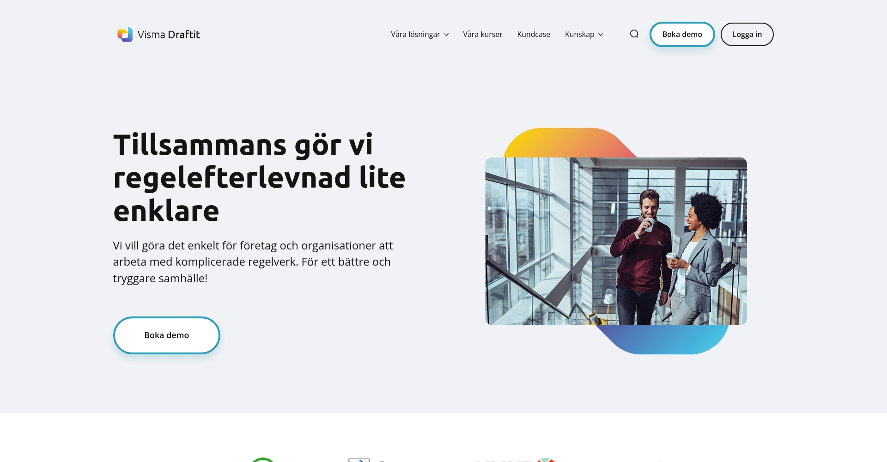Viewport: 887px width, 462px height.
Task: Expand the chevron next to Våra lösningar
Action: 446,35
